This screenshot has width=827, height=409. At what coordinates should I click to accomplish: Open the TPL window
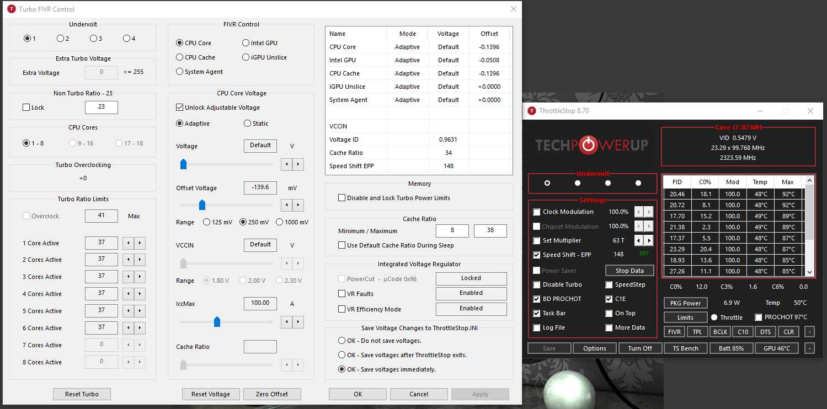[x=697, y=332]
